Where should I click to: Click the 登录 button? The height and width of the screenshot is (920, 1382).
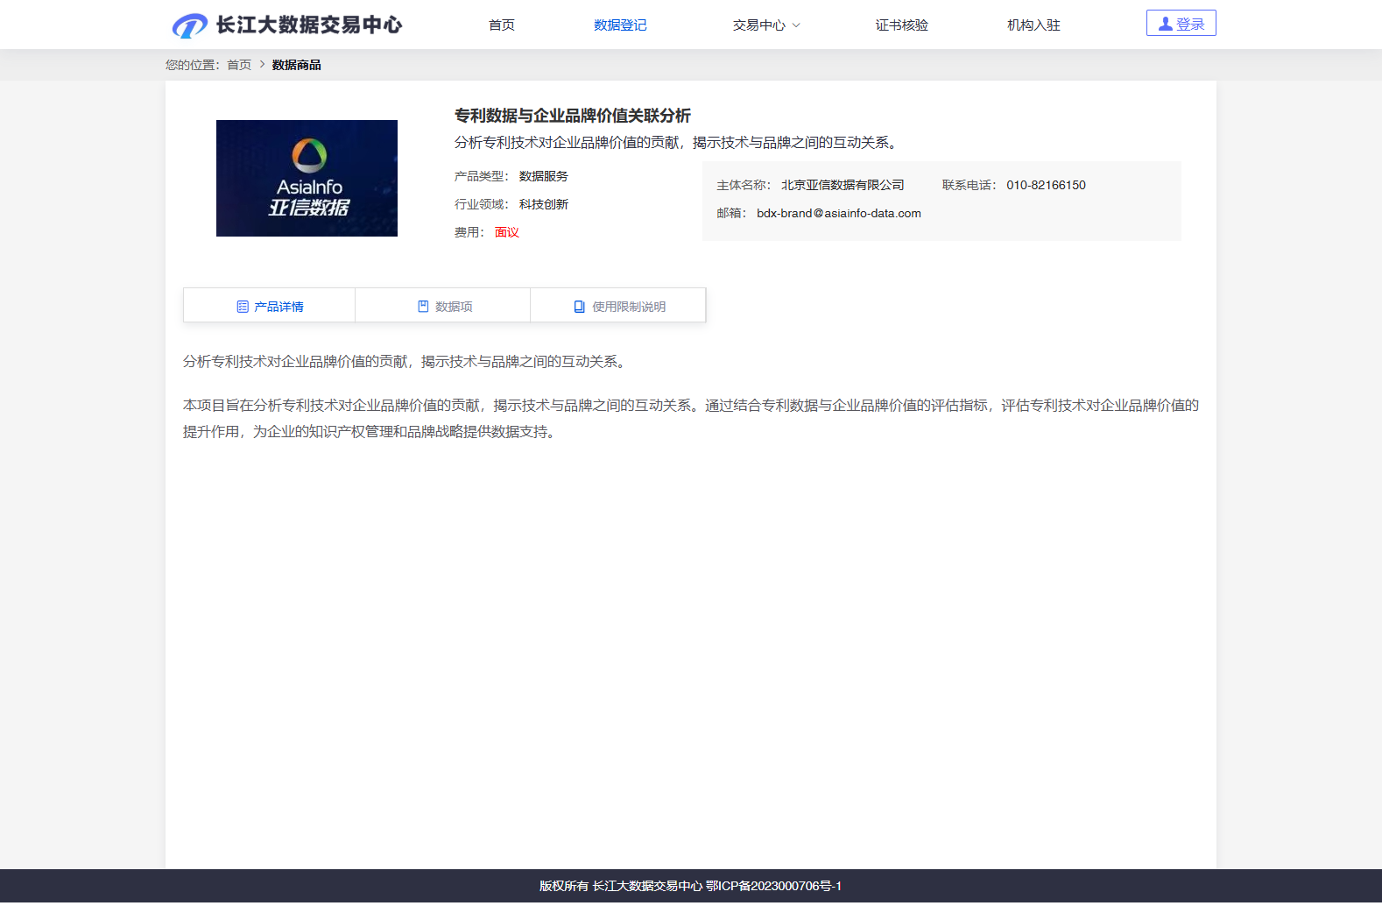(x=1181, y=24)
